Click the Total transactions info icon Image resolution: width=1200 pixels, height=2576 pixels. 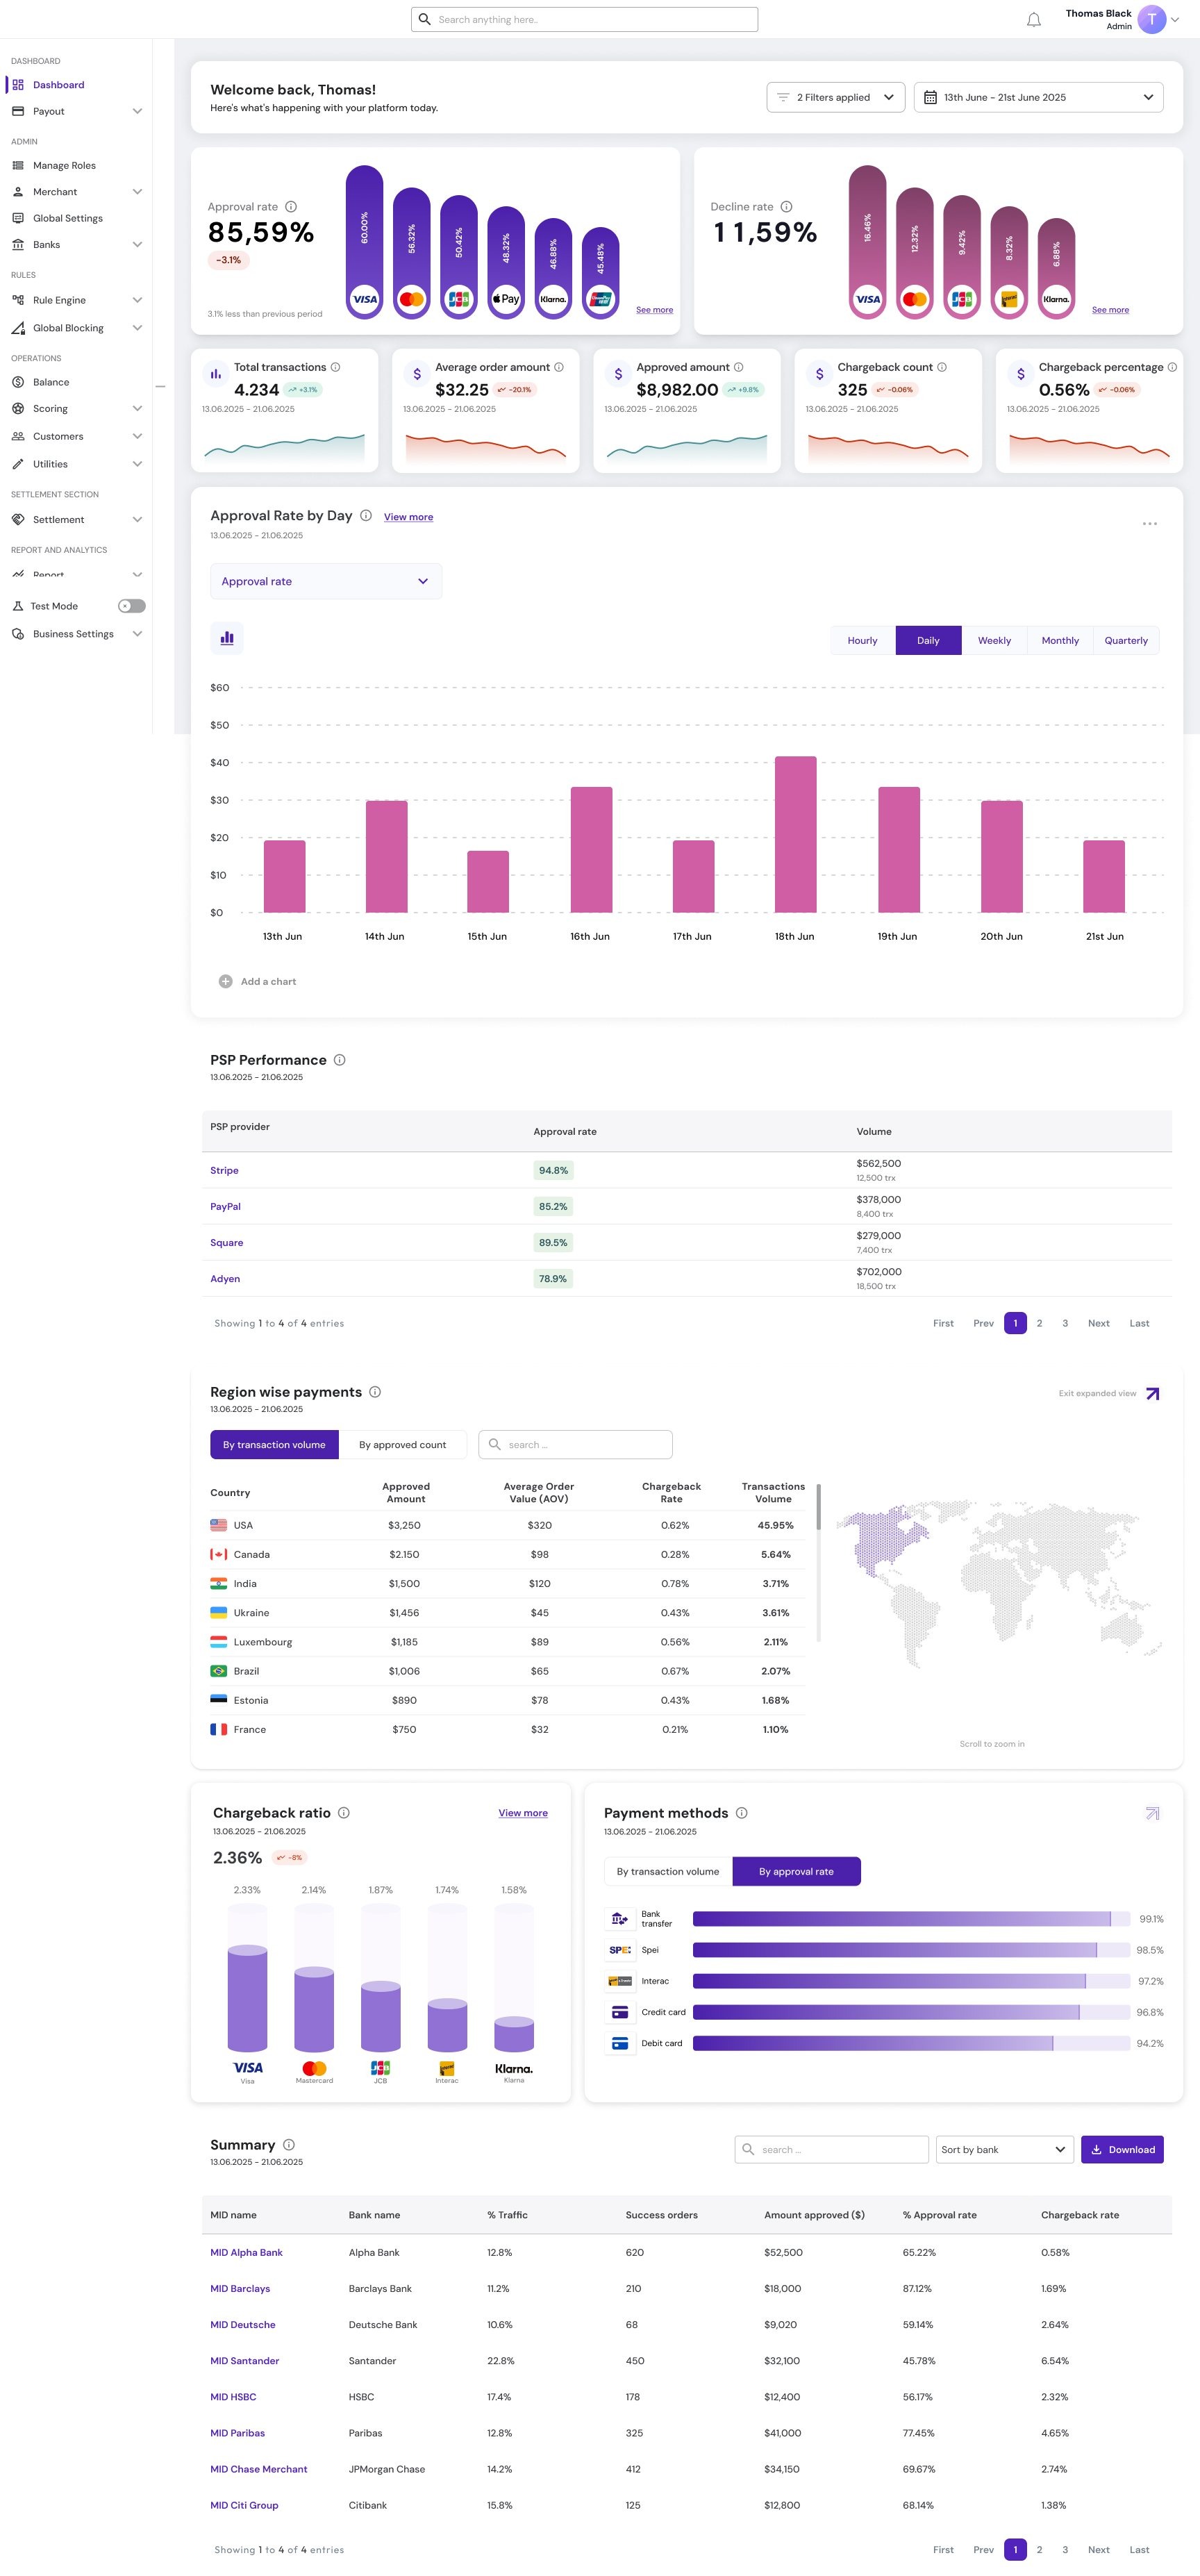[335, 367]
